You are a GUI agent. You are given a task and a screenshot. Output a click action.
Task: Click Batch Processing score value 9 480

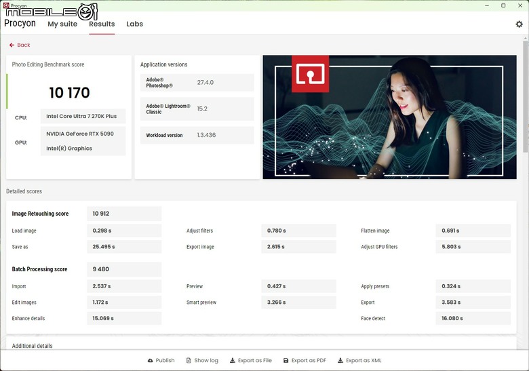point(124,269)
